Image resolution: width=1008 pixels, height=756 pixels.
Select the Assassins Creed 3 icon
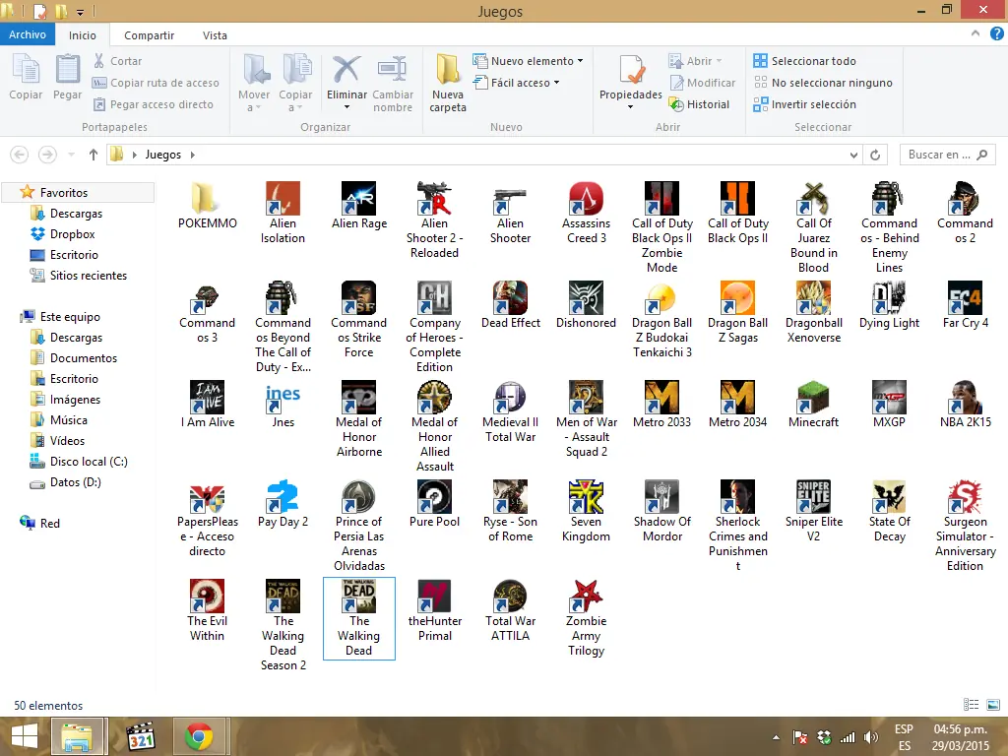pyautogui.click(x=587, y=213)
